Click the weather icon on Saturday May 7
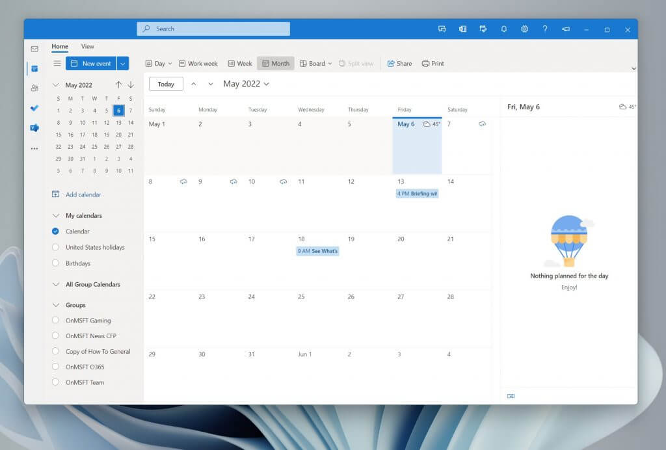Viewport: 666px width, 450px height. click(482, 124)
